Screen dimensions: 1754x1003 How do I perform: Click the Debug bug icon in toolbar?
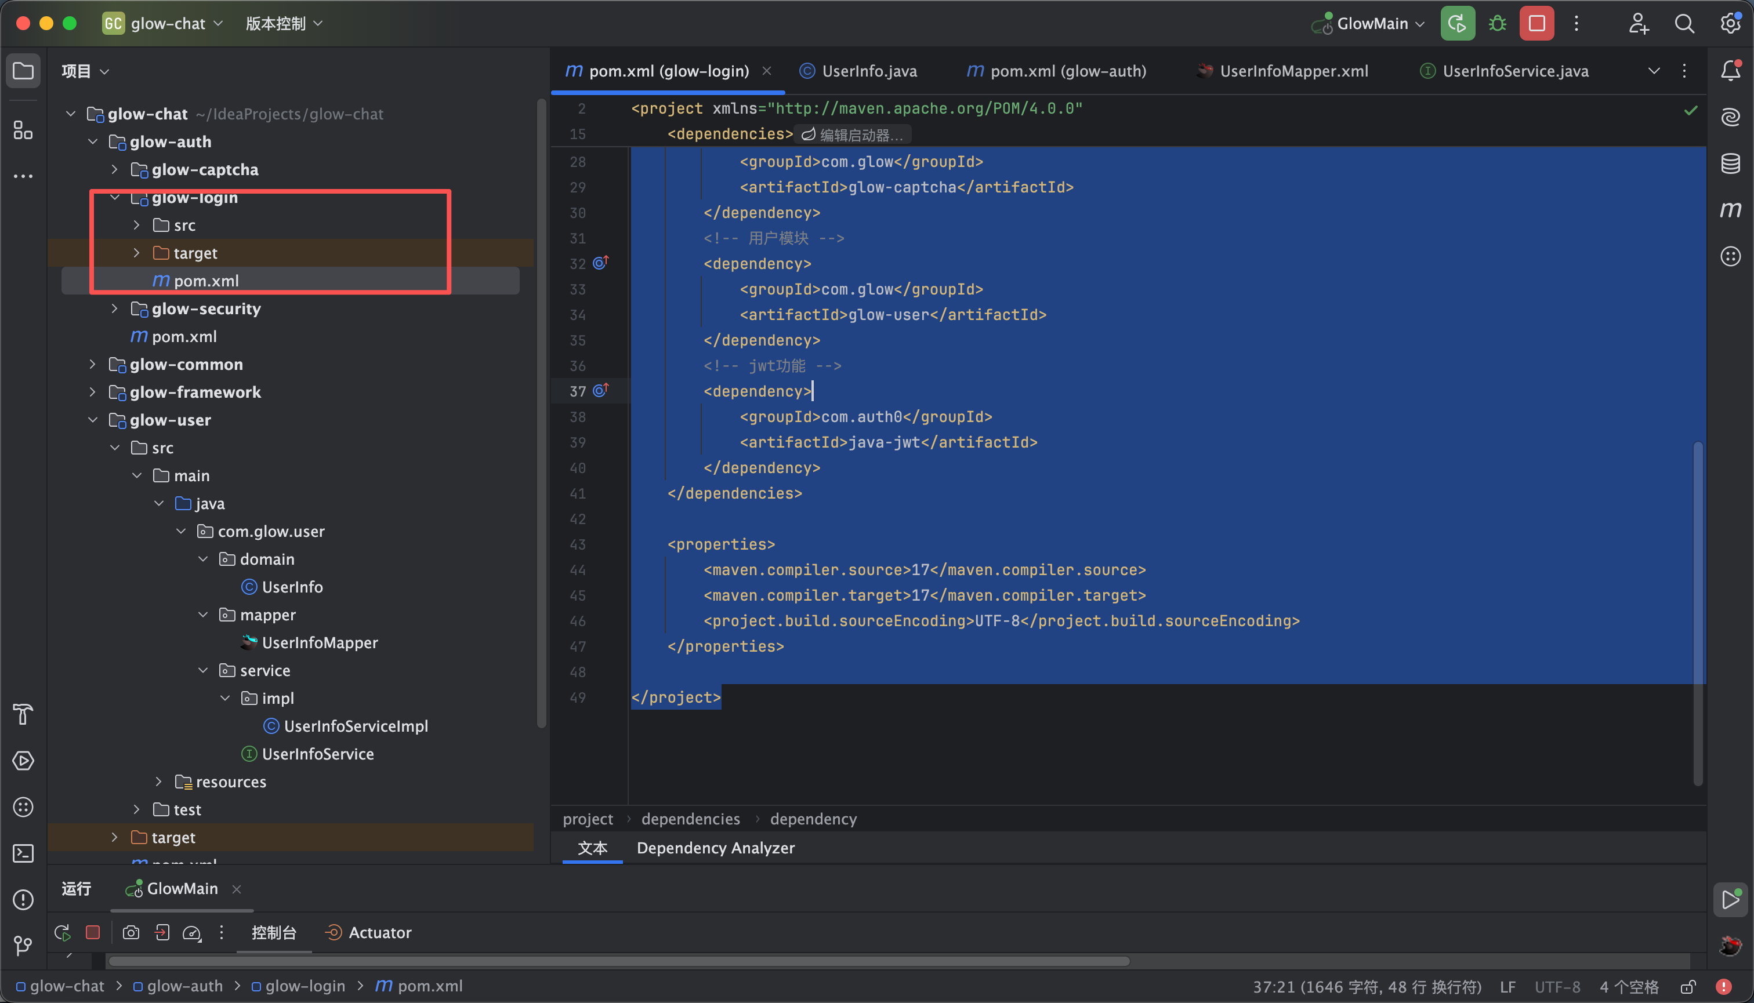click(x=1497, y=23)
